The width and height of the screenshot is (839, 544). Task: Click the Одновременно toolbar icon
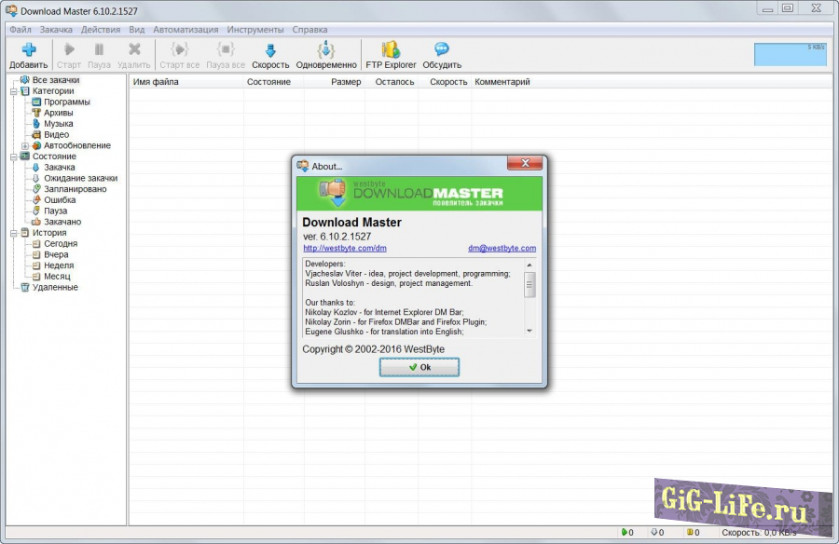pos(325,50)
